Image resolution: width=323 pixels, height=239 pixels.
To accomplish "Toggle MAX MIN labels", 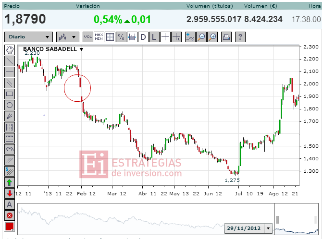I will point(99,37).
